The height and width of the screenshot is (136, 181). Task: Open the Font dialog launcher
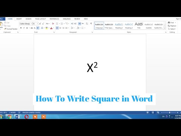point(54,32)
